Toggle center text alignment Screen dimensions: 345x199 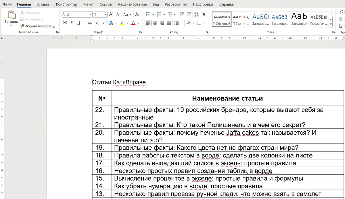(155, 23)
